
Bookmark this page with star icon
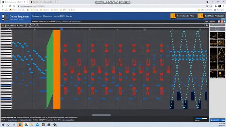coord(211,6)
